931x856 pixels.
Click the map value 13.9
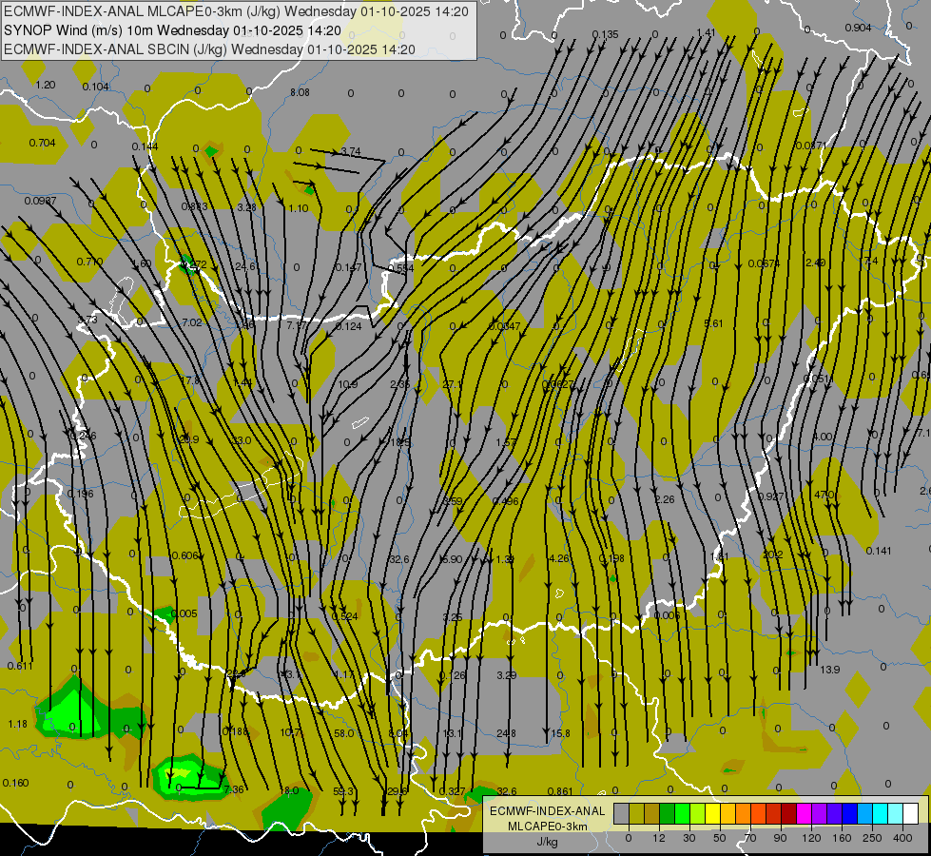829,670
